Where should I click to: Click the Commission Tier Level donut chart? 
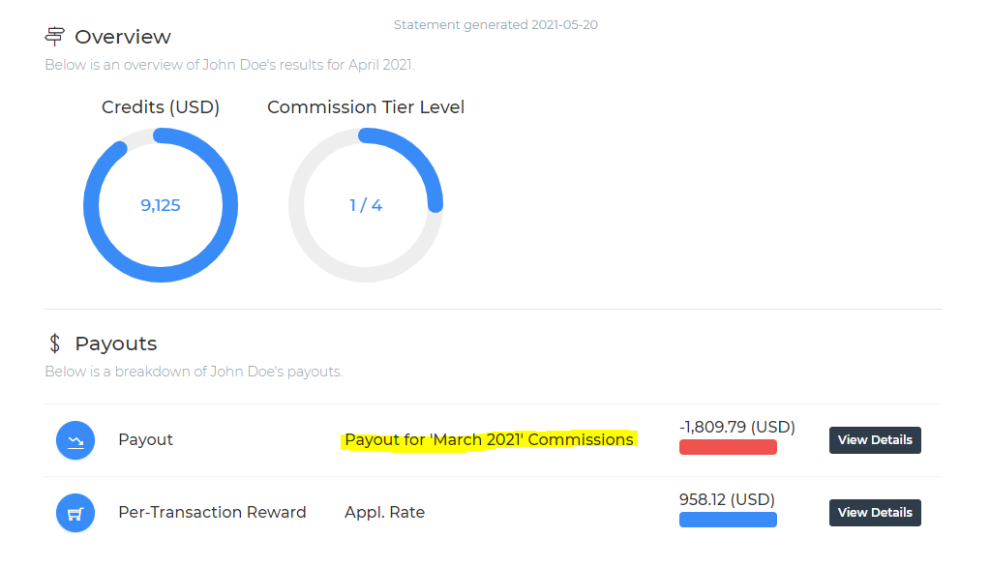click(366, 205)
